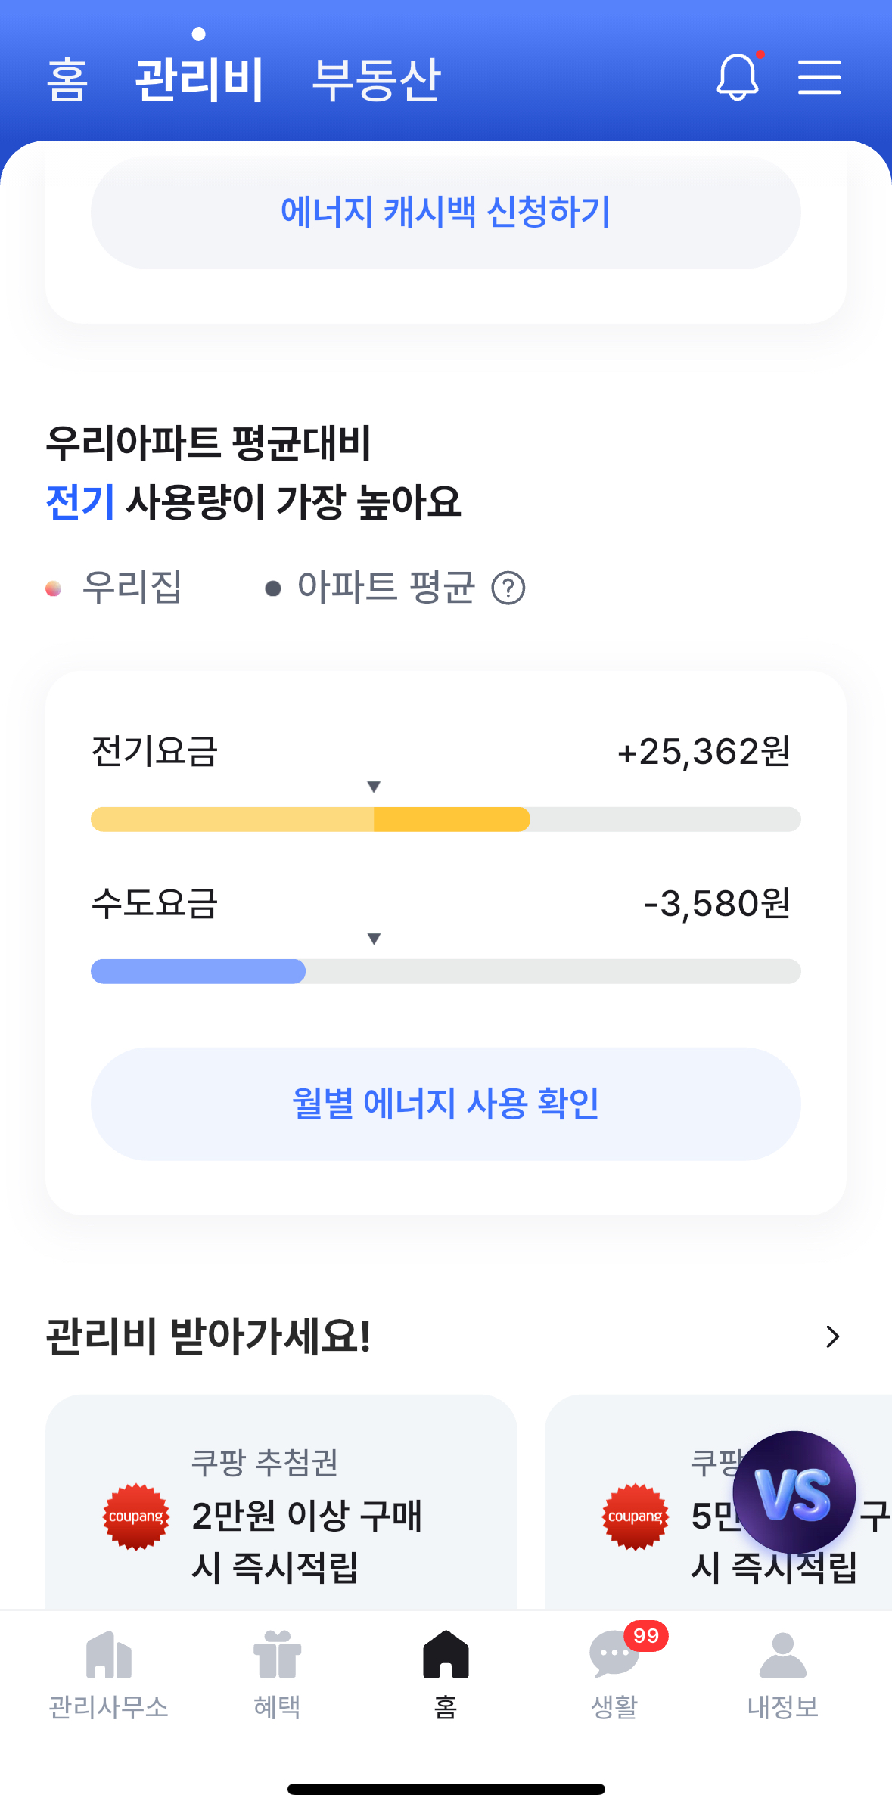Select the 관리비 top tab
This screenshot has height=1813, width=892.
(x=199, y=79)
